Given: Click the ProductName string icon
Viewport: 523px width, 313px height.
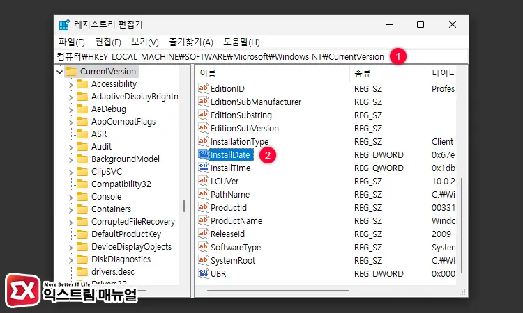Looking at the screenshot, I should [x=204, y=220].
